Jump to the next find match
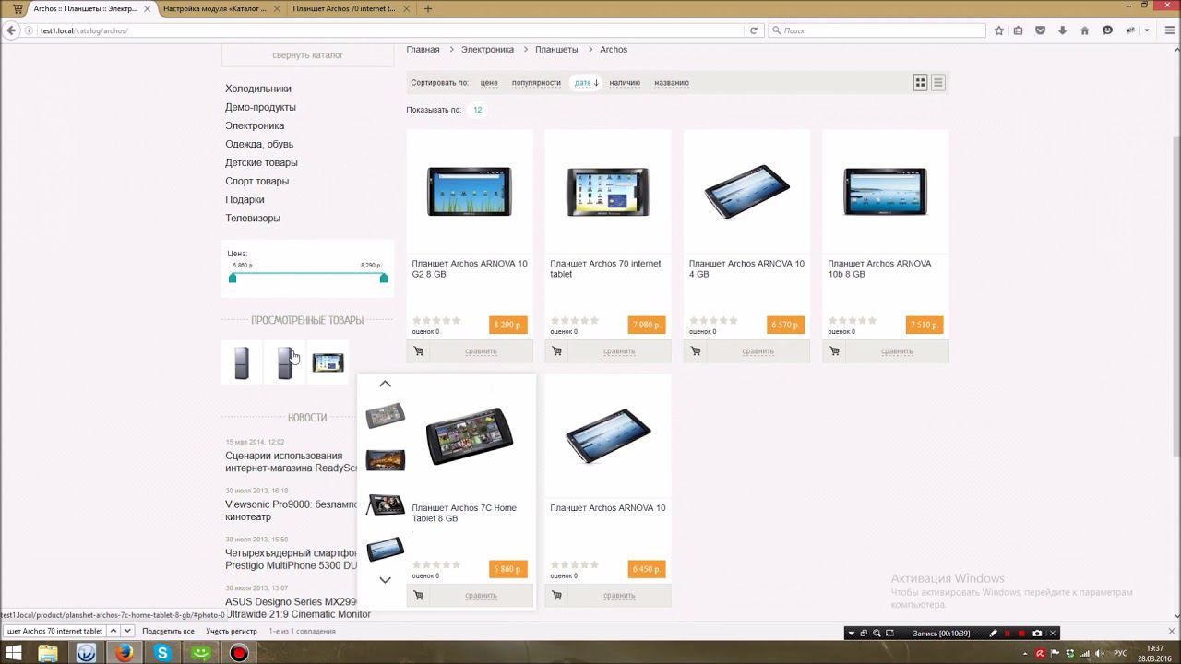Screen dimensions: 1181x664 click(127, 631)
